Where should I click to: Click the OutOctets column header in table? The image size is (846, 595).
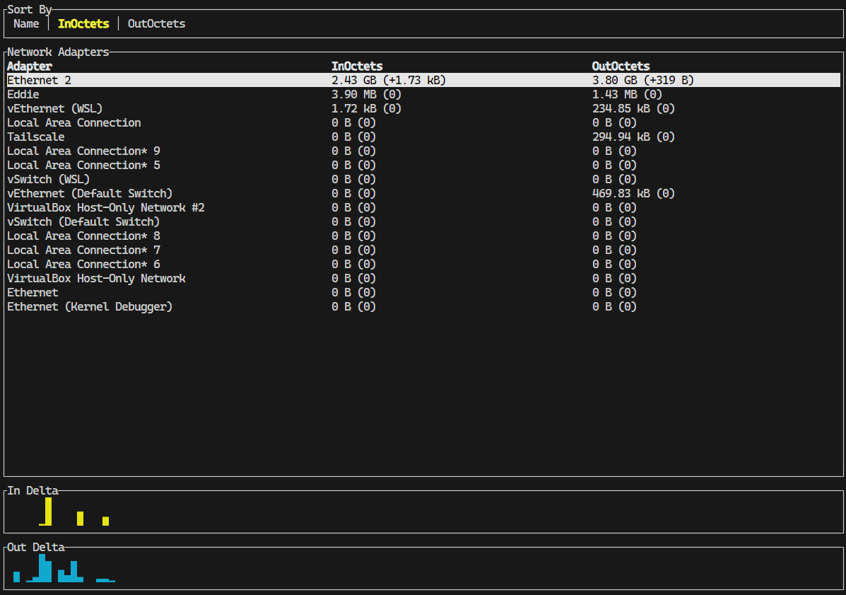(x=621, y=66)
